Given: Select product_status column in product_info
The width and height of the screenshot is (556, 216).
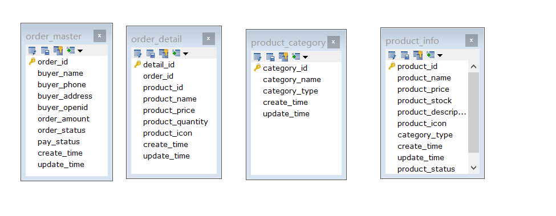Looking at the screenshot, I should pyautogui.click(x=426, y=169).
